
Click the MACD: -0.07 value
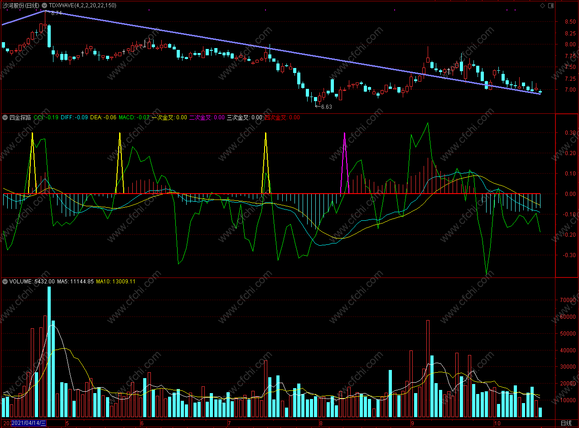point(134,117)
